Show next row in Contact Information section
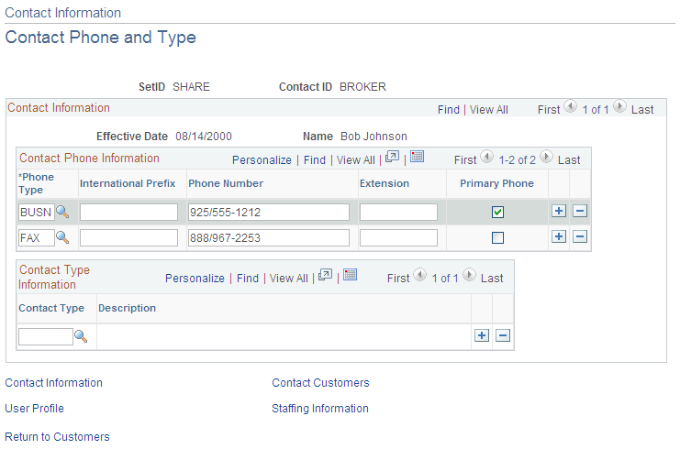This screenshot has height=449, width=680. coord(619,106)
